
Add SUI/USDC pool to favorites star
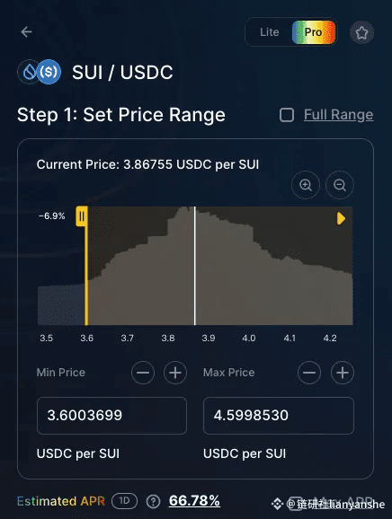tap(361, 32)
